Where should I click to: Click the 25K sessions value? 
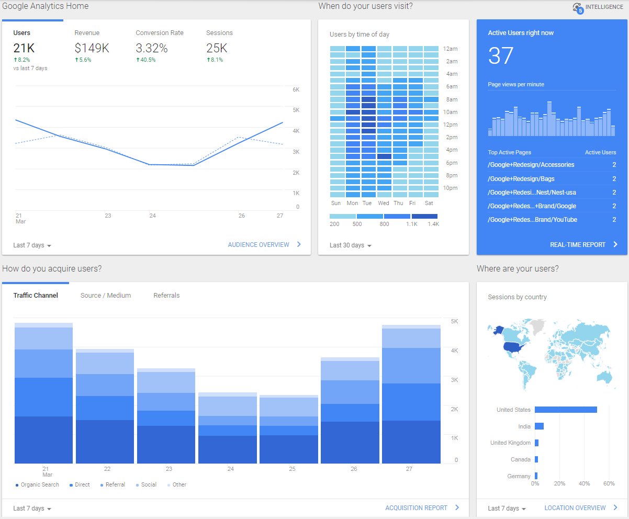[x=217, y=48]
